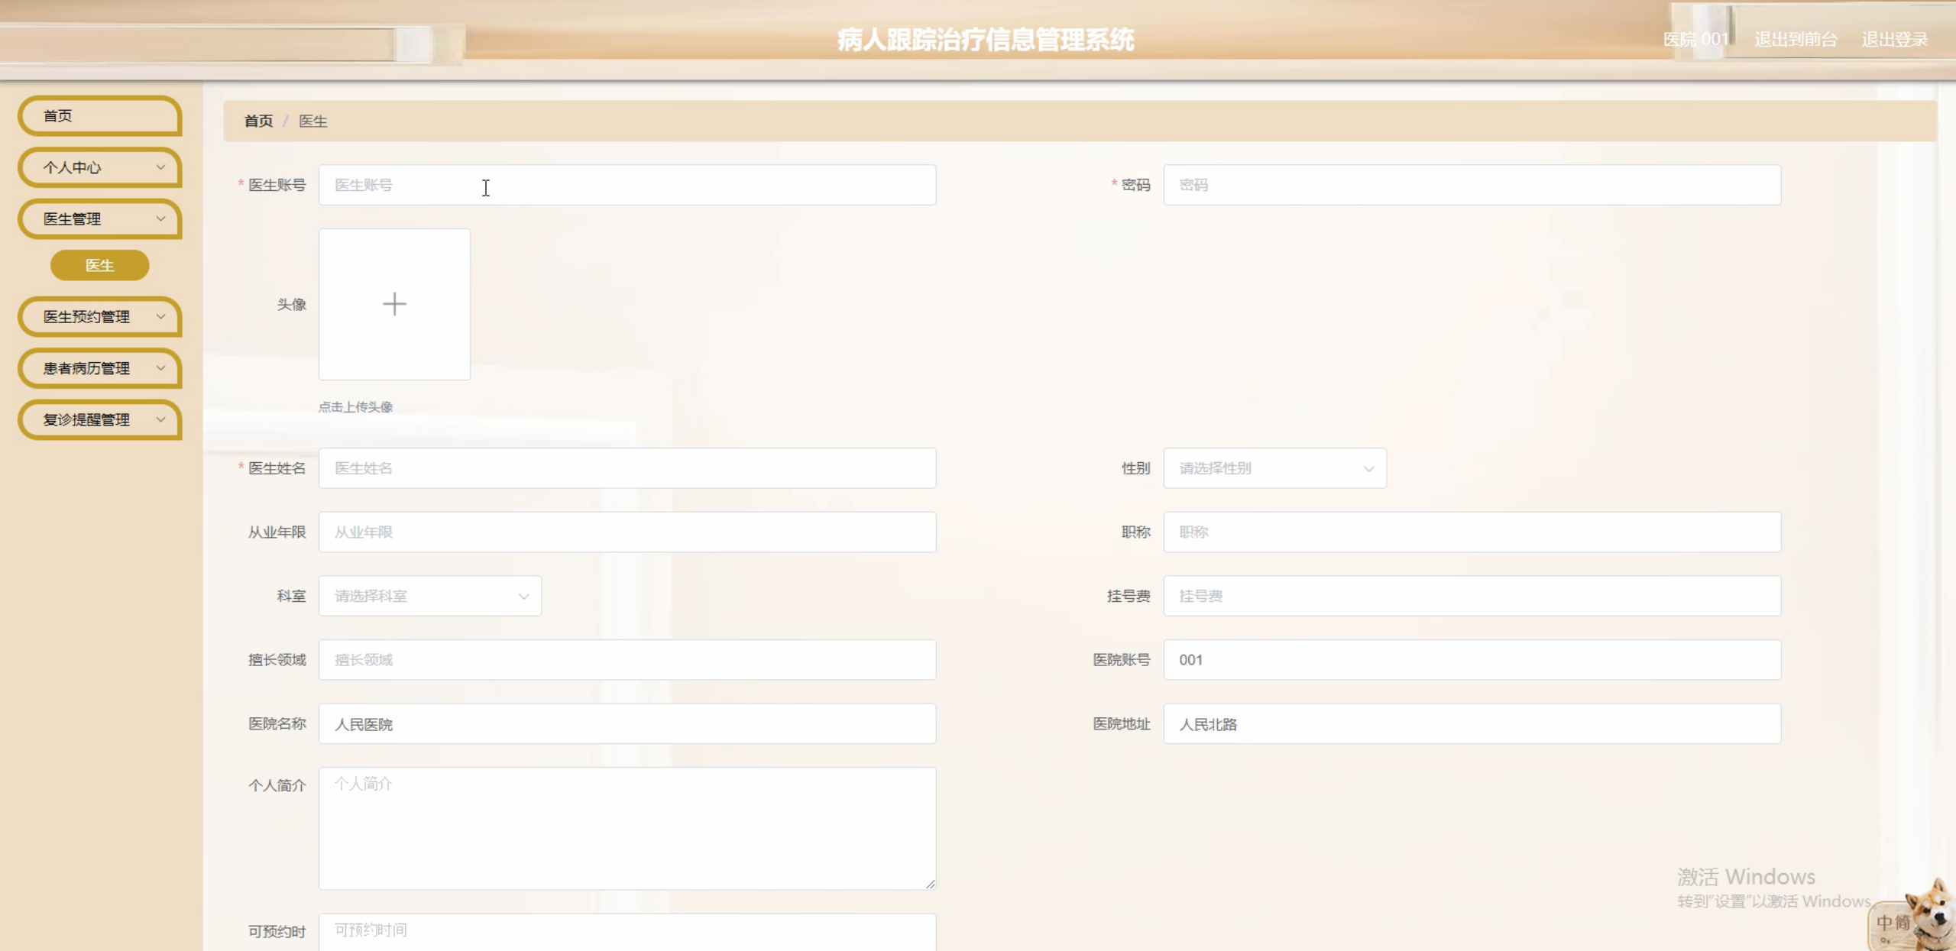Screen dimensions: 1956x951
Task: Open the 请选择性别 dropdown
Action: pos(1274,468)
